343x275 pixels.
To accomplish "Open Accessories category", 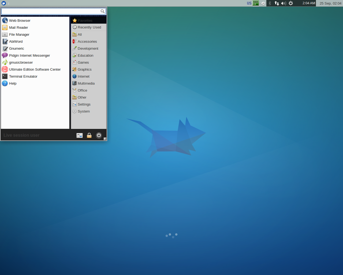I will click(x=89, y=41).
